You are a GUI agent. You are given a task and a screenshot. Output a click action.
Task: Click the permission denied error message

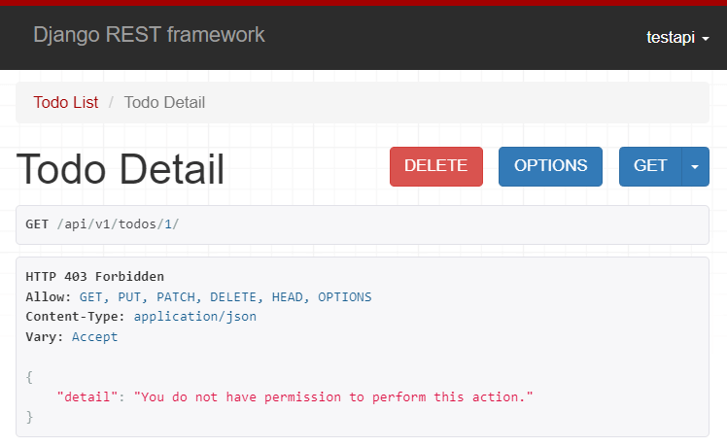pyautogui.click(x=334, y=397)
